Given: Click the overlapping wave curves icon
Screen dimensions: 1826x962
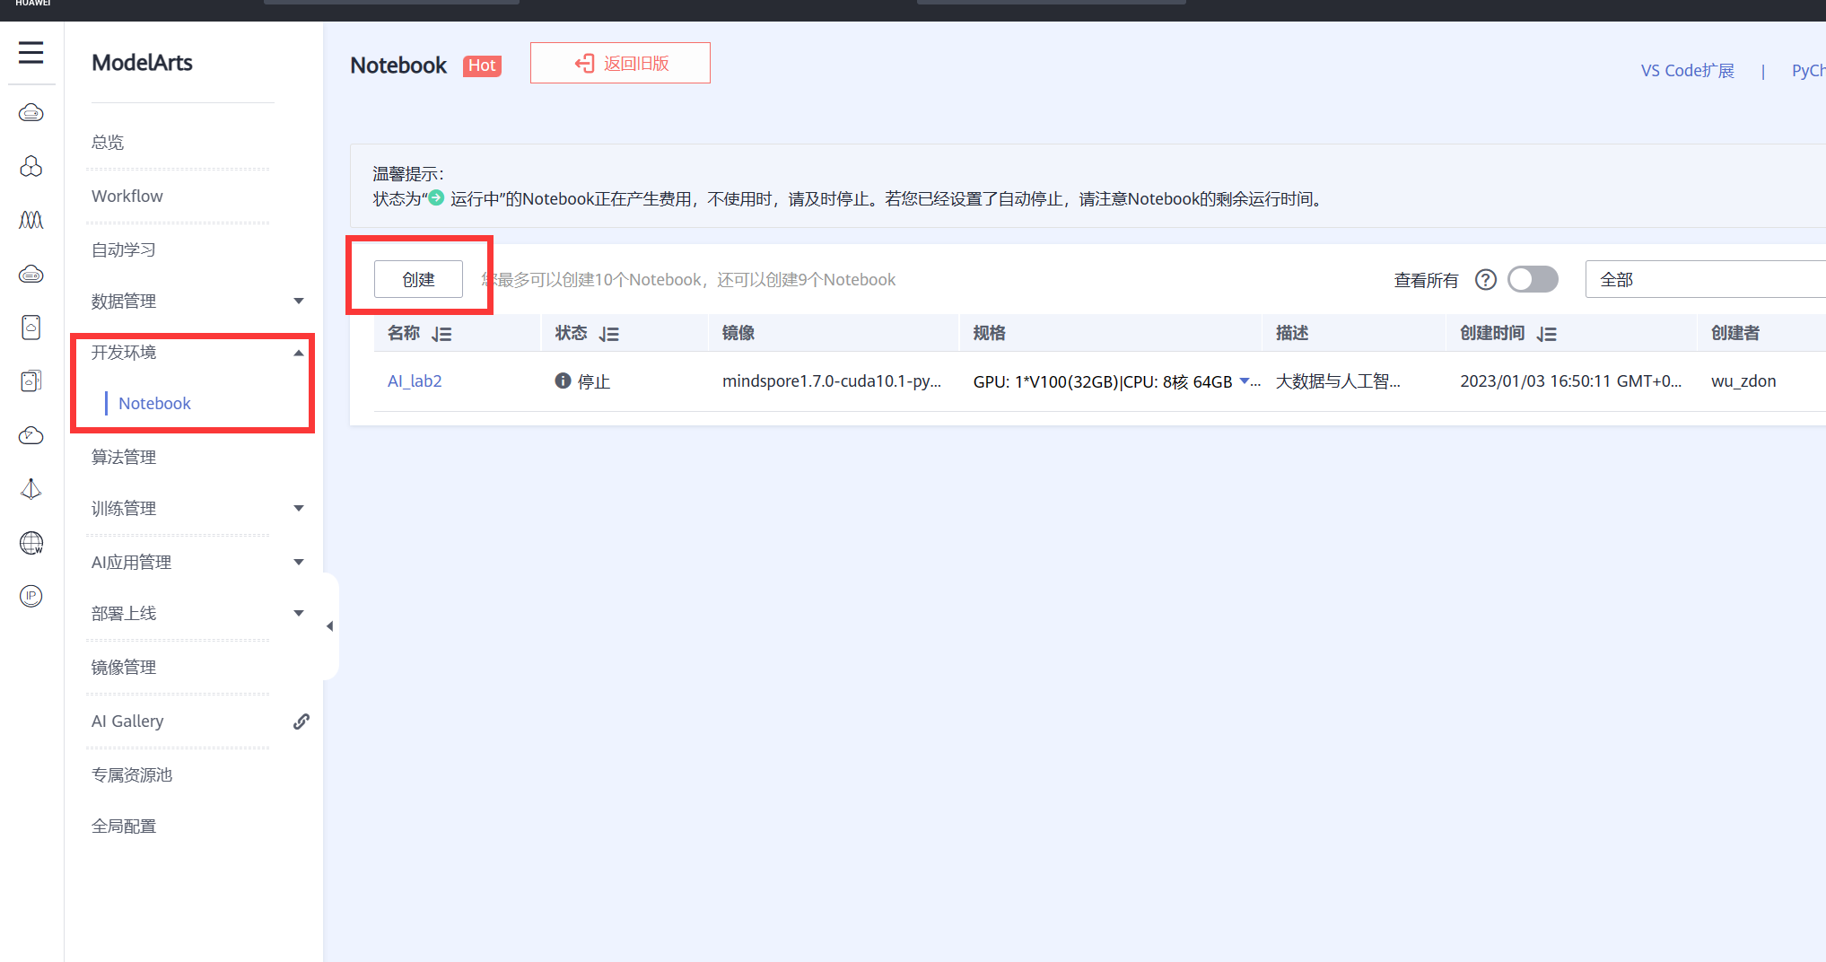Looking at the screenshot, I should [x=31, y=220].
